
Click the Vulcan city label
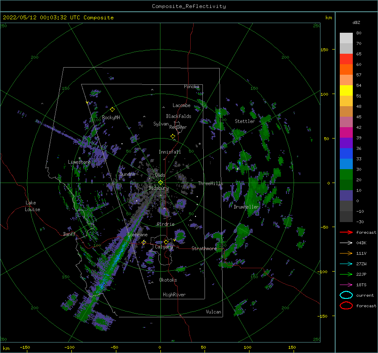[213, 312]
